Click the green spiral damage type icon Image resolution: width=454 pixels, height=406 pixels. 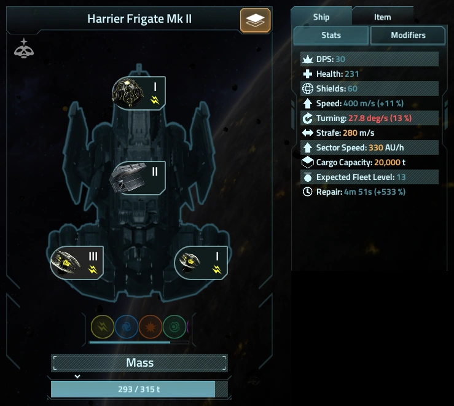pos(174,327)
